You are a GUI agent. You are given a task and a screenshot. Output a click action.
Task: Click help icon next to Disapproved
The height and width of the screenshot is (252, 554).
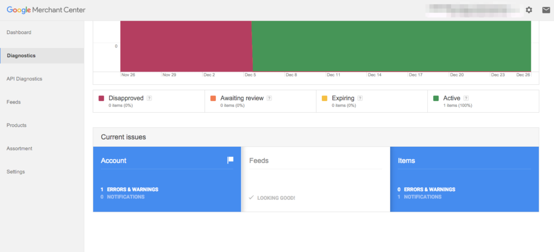(149, 98)
